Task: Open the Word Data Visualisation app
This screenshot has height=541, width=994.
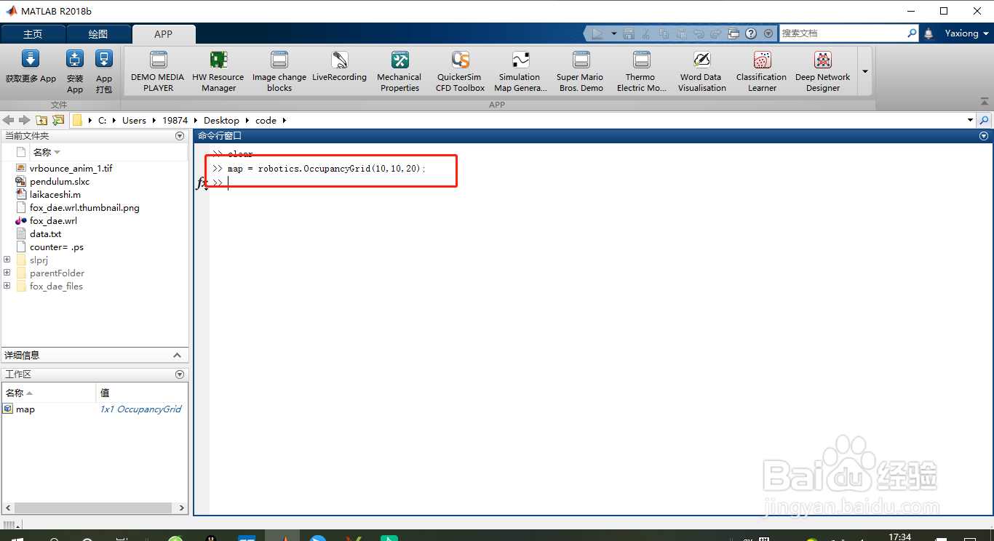Action: click(x=701, y=72)
